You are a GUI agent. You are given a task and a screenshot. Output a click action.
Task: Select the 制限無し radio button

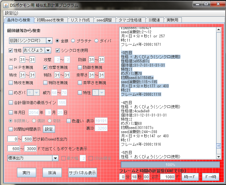coord(11,121)
